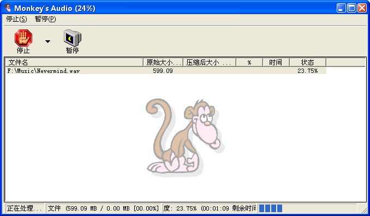Viewport: 370px width, 216px height.
Task: Open the 暂停(P) menu
Action: (x=45, y=19)
